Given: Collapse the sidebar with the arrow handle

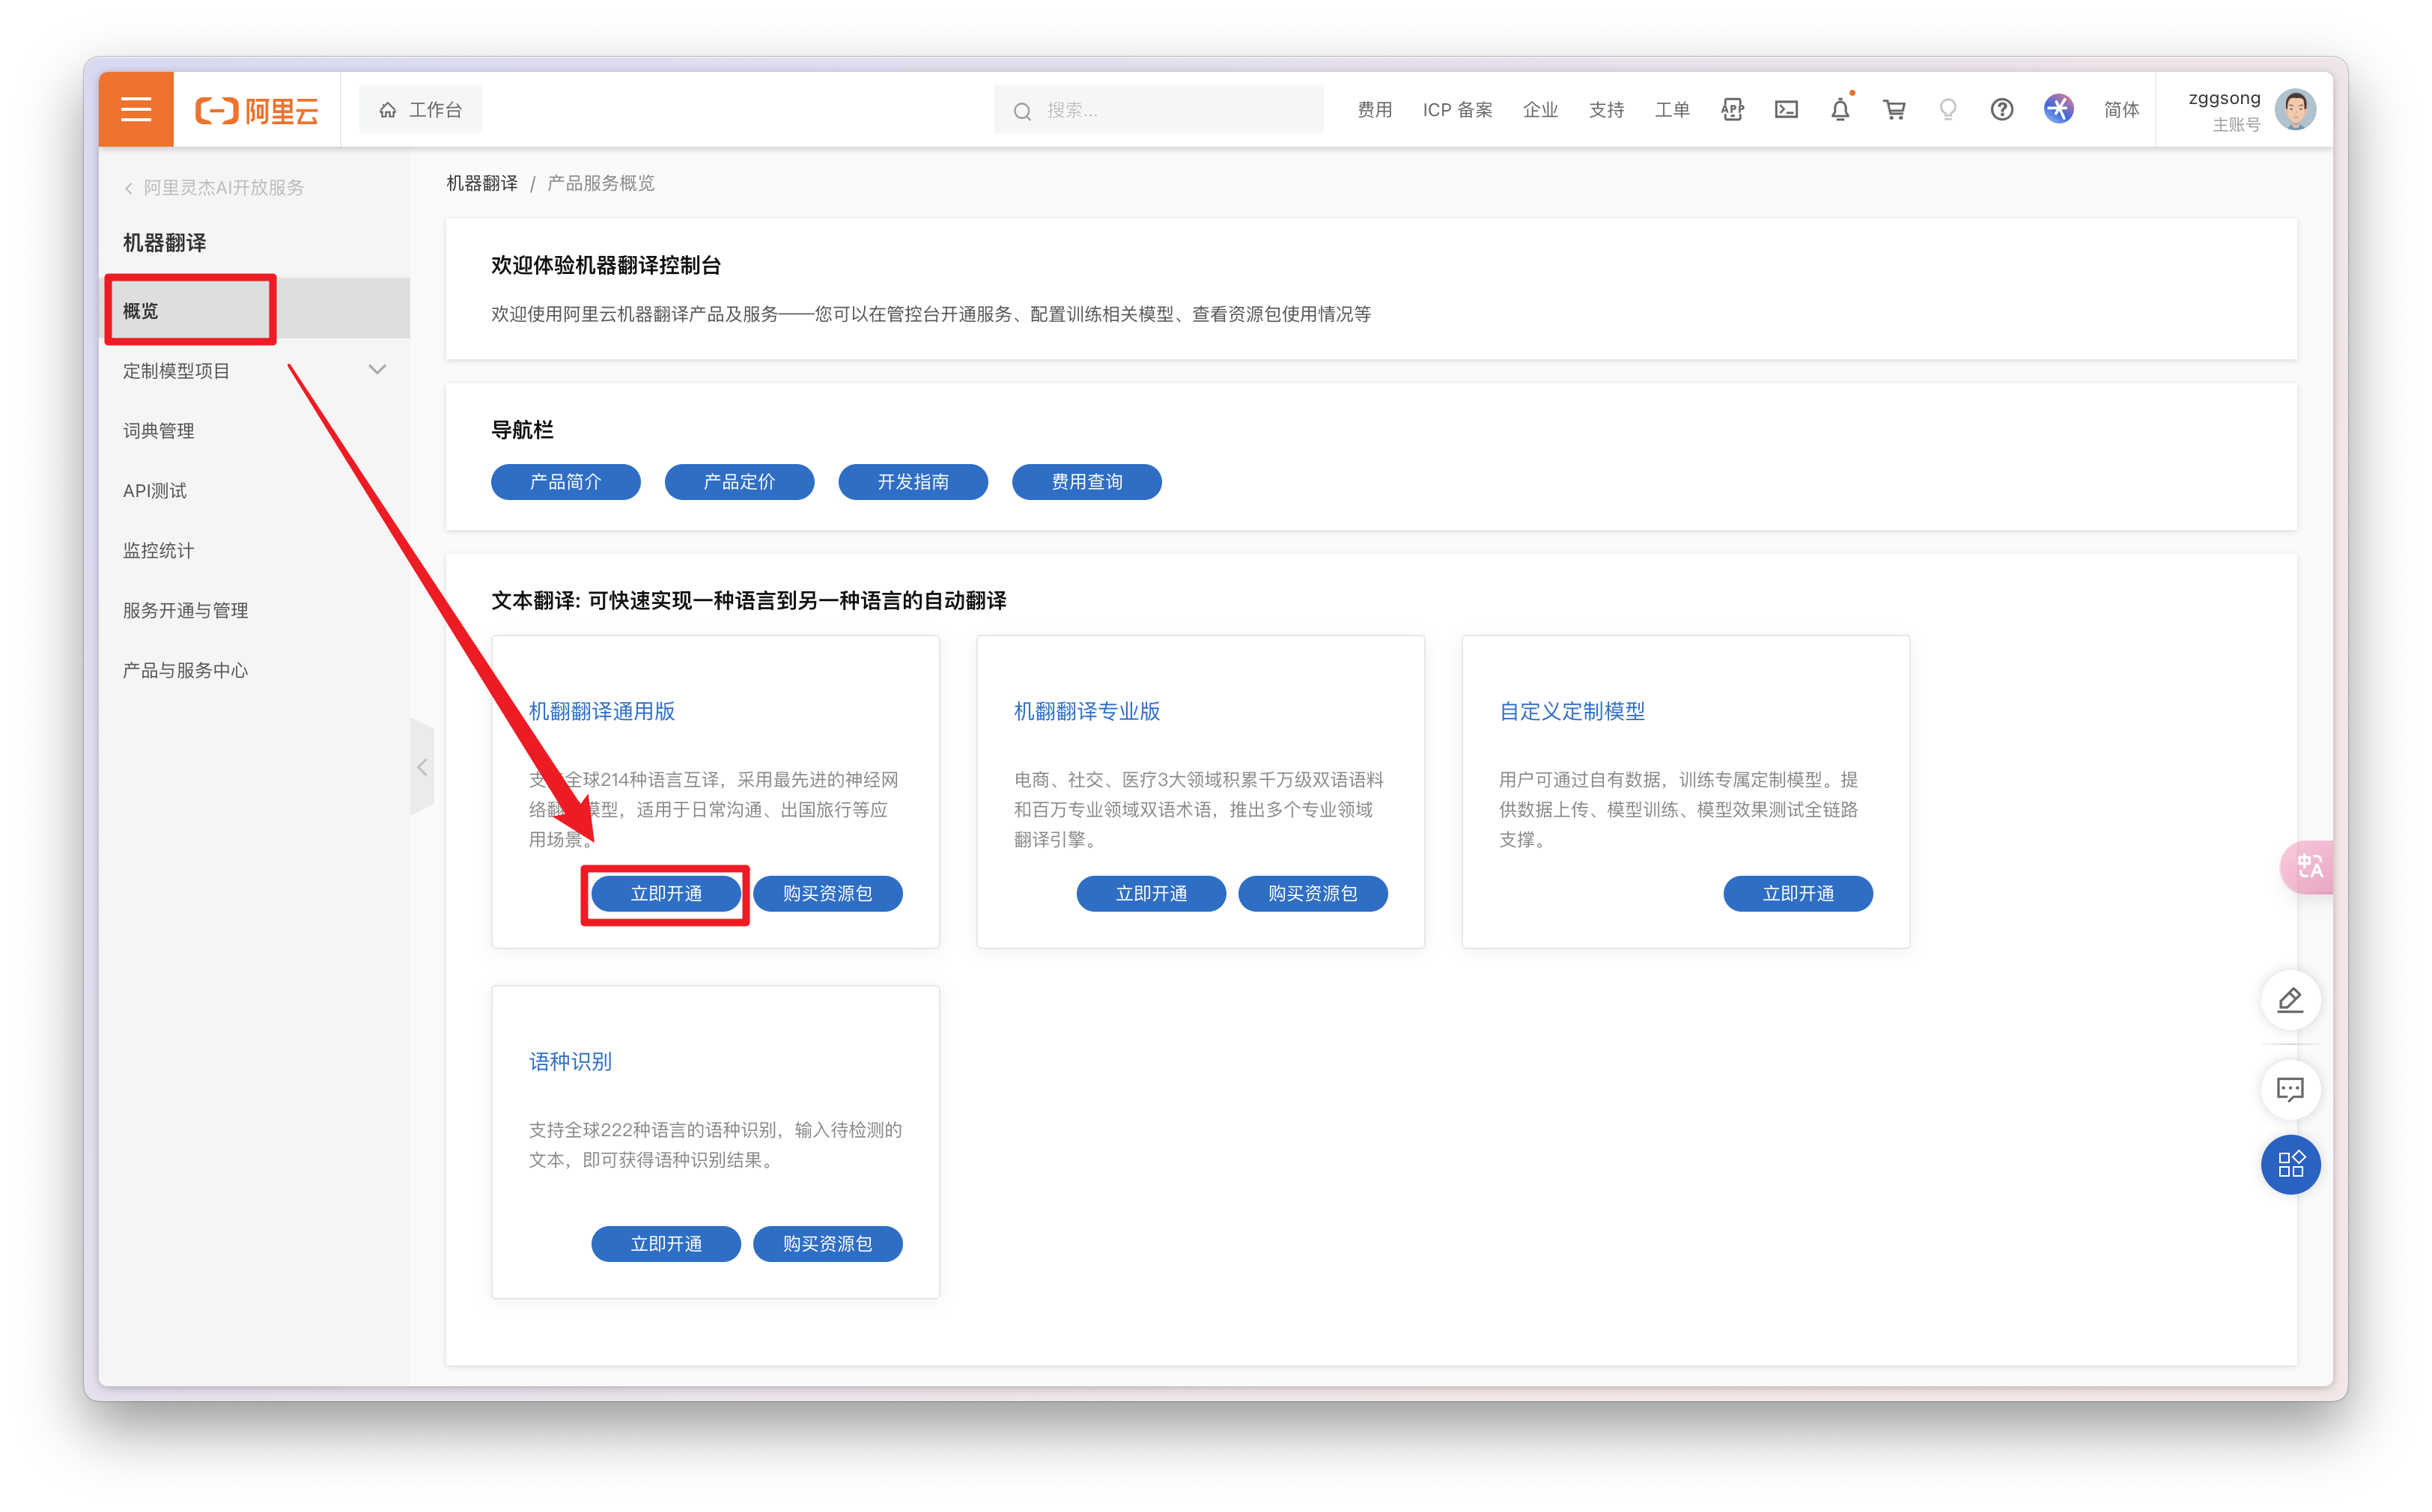Looking at the screenshot, I should [x=422, y=767].
